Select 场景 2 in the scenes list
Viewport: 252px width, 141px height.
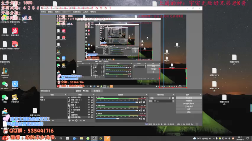click(x=53, y=100)
